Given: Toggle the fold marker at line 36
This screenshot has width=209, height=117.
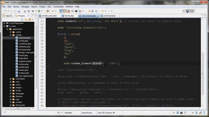Looking at the screenshot, I should coord(44,67).
